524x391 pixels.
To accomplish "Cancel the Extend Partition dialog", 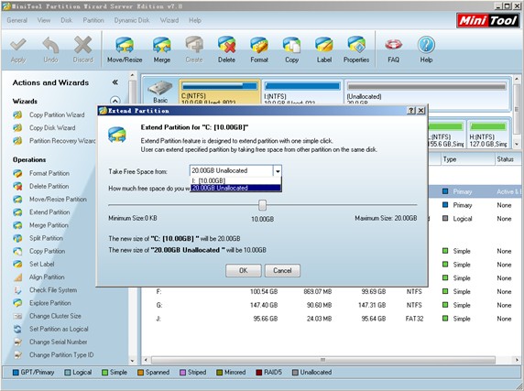I will tap(282, 270).
